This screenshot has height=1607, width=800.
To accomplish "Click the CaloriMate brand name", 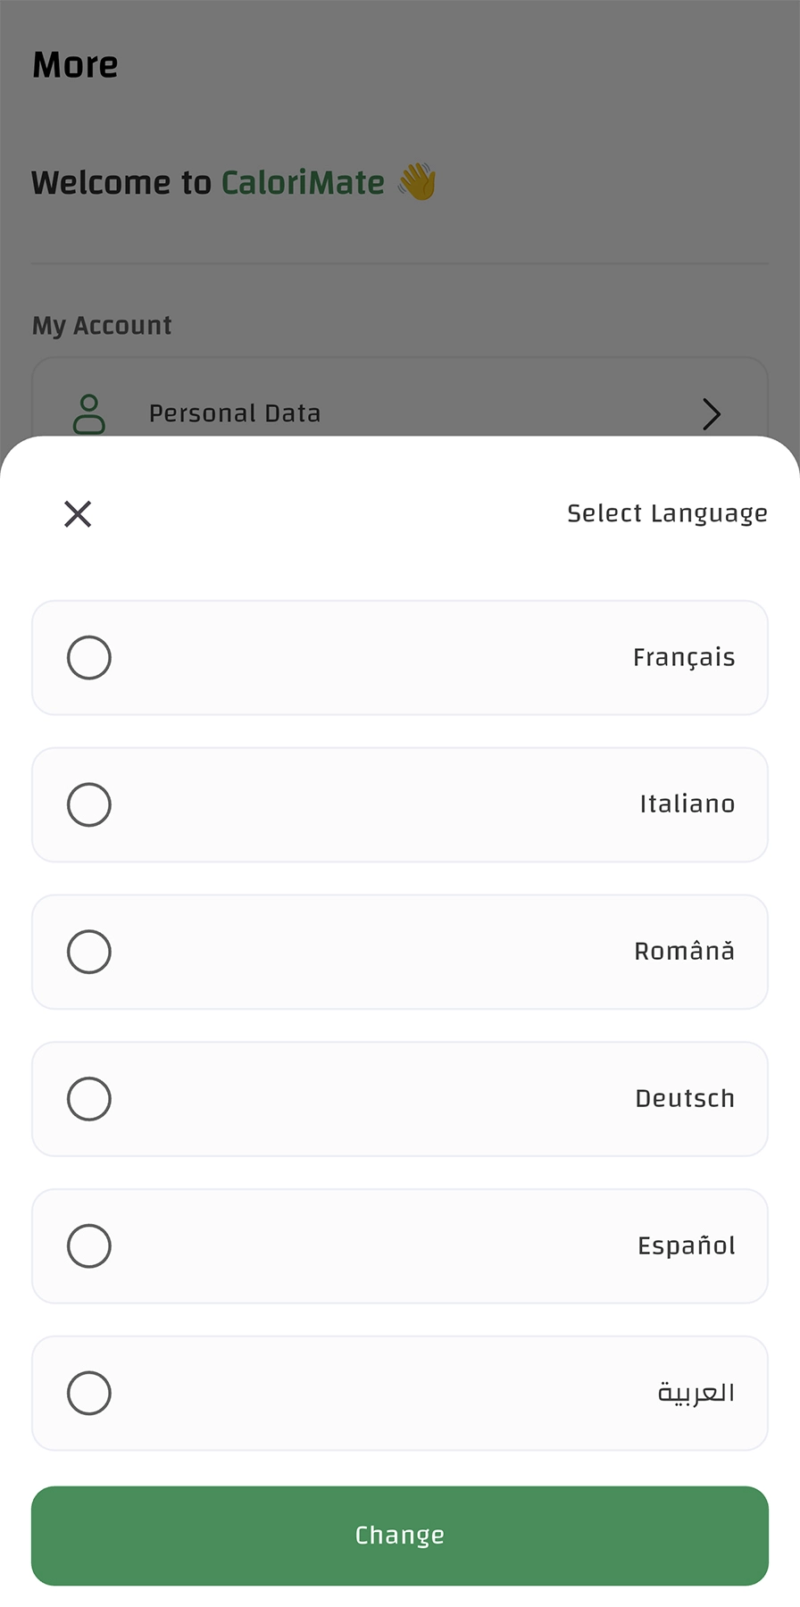I will point(303,183).
